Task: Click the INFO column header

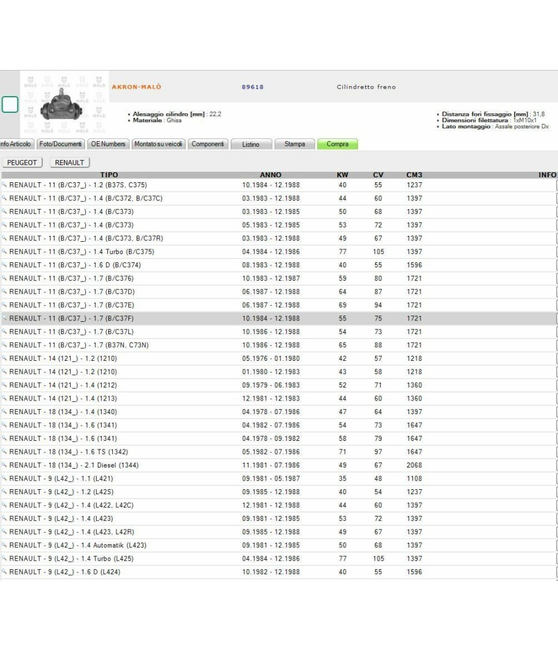Action: tap(547, 175)
